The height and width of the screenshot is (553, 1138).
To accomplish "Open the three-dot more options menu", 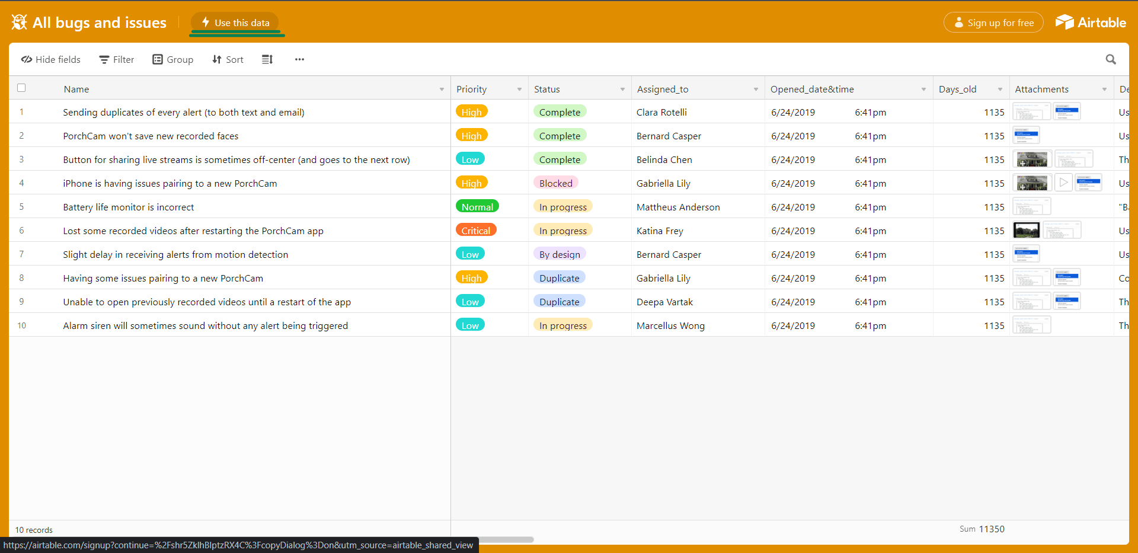I will pos(299,59).
